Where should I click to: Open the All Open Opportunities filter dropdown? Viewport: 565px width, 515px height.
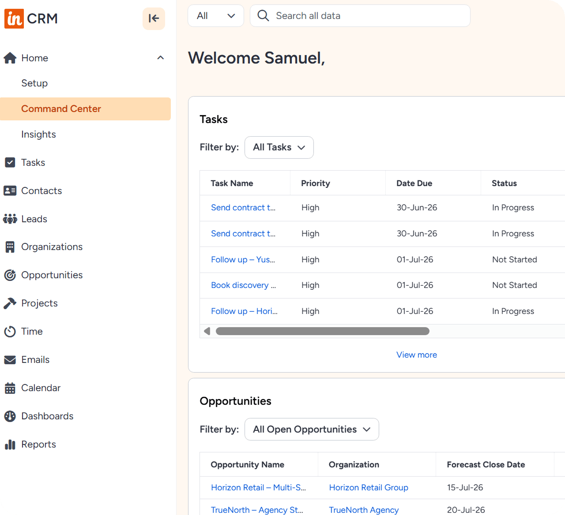312,429
